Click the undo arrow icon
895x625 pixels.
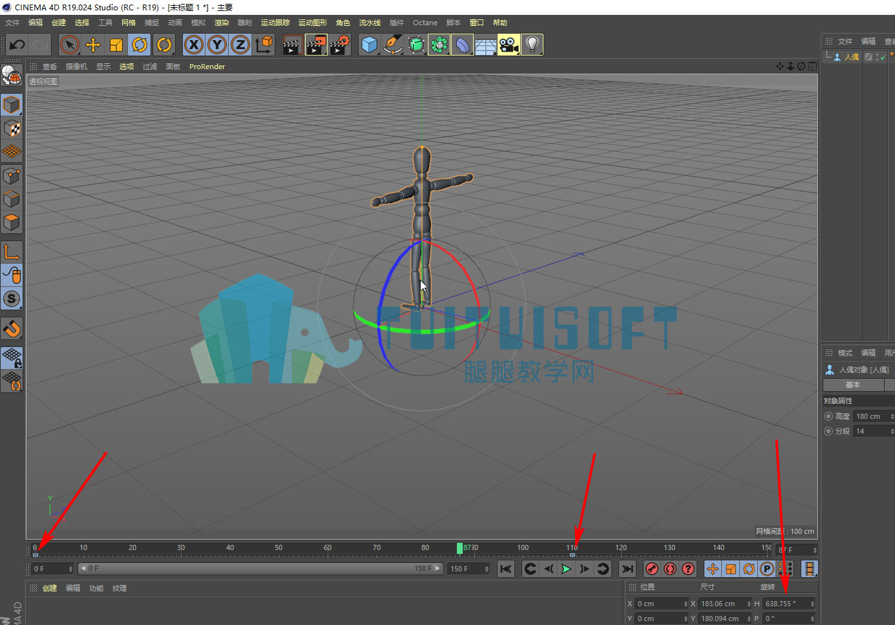17,45
